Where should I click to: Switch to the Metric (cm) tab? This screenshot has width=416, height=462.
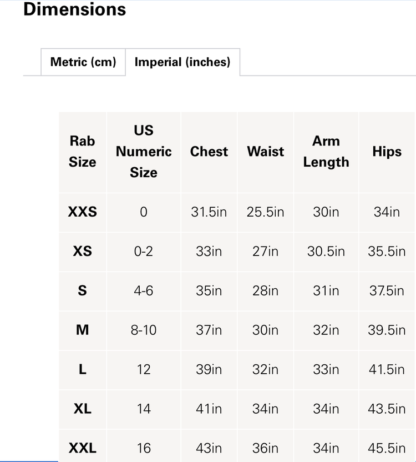tap(83, 62)
